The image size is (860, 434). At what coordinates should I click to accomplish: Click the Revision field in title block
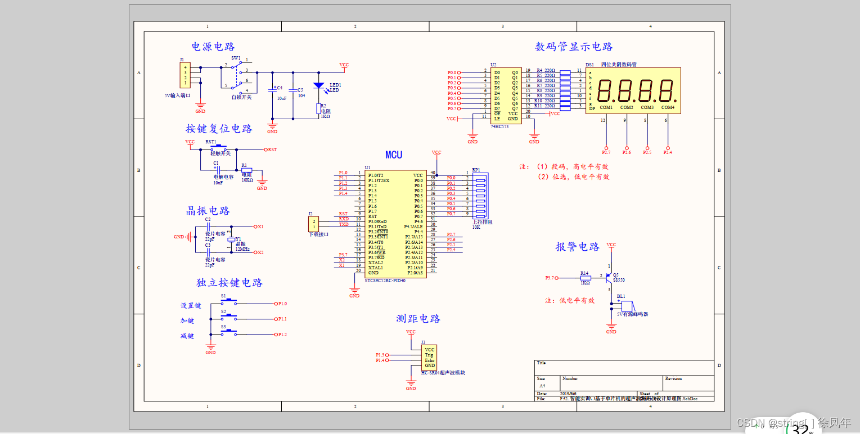[x=673, y=379]
